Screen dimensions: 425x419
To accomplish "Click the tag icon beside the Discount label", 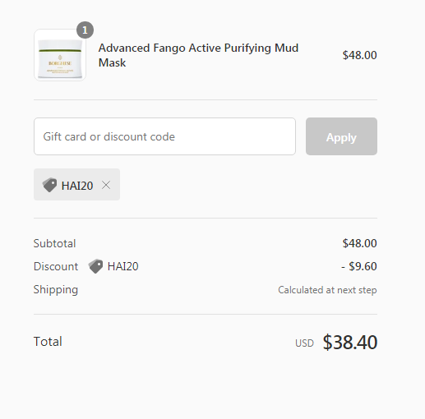I will (x=95, y=266).
